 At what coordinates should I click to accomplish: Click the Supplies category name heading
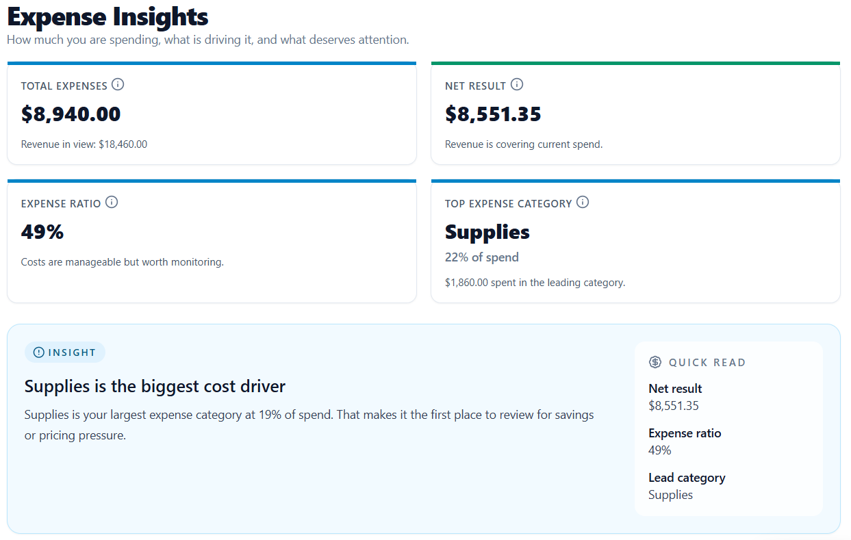(x=487, y=232)
